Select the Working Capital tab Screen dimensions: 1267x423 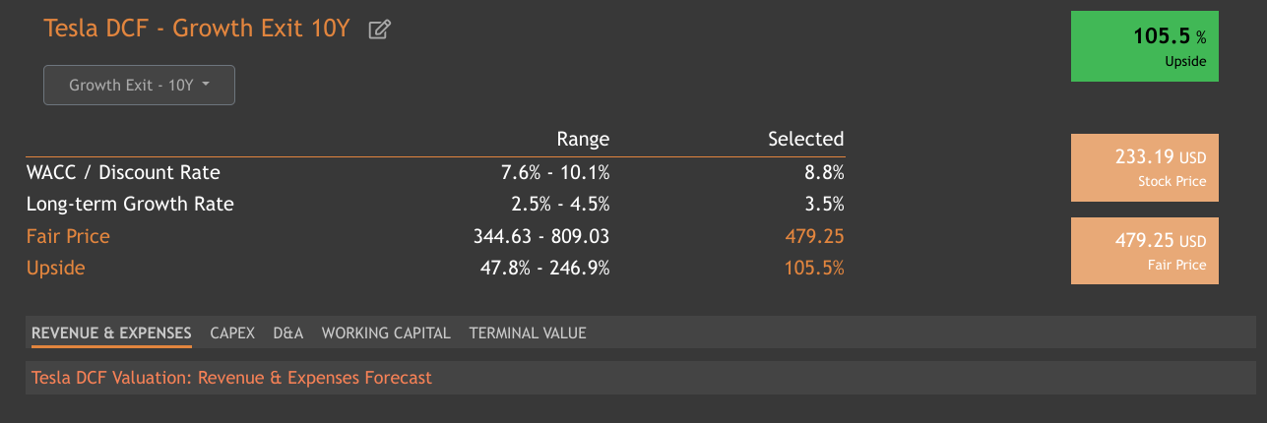click(x=386, y=332)
